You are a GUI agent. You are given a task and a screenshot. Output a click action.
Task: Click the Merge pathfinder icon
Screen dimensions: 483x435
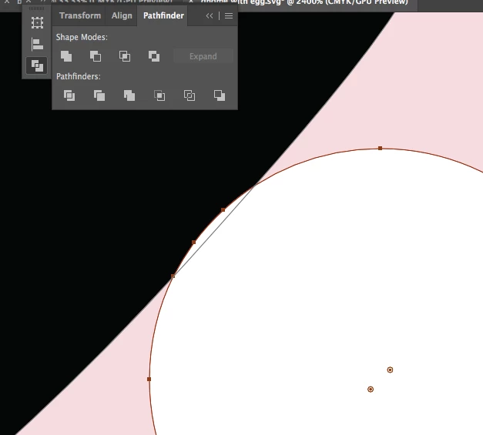click(129, 95)
